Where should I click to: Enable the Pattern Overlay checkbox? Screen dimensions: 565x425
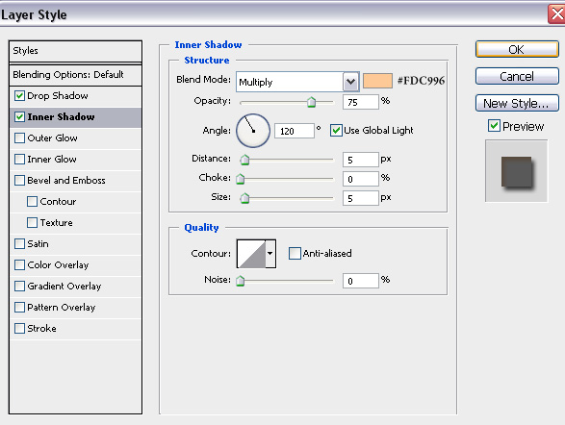pos(19,308)
